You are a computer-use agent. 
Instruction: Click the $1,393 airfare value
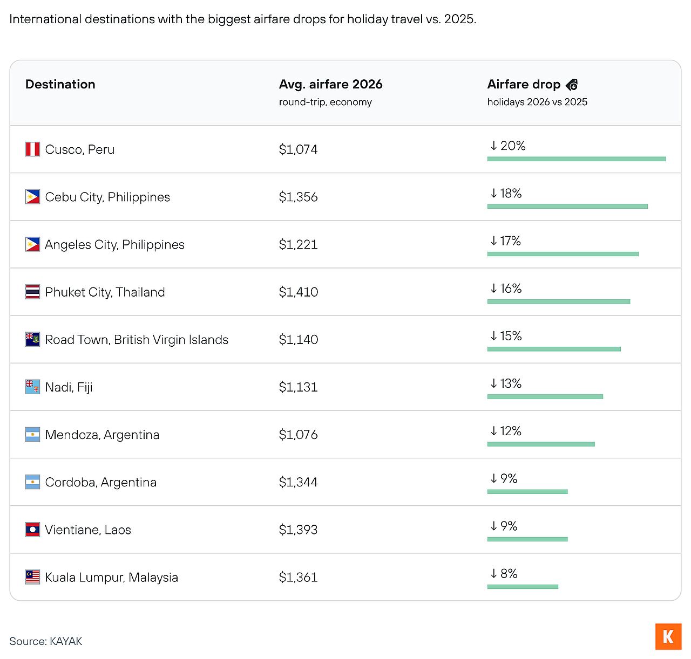click(x=299, y=530)
